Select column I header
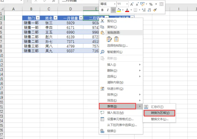Screen dimensions: 197x139 tap(179, 9)
